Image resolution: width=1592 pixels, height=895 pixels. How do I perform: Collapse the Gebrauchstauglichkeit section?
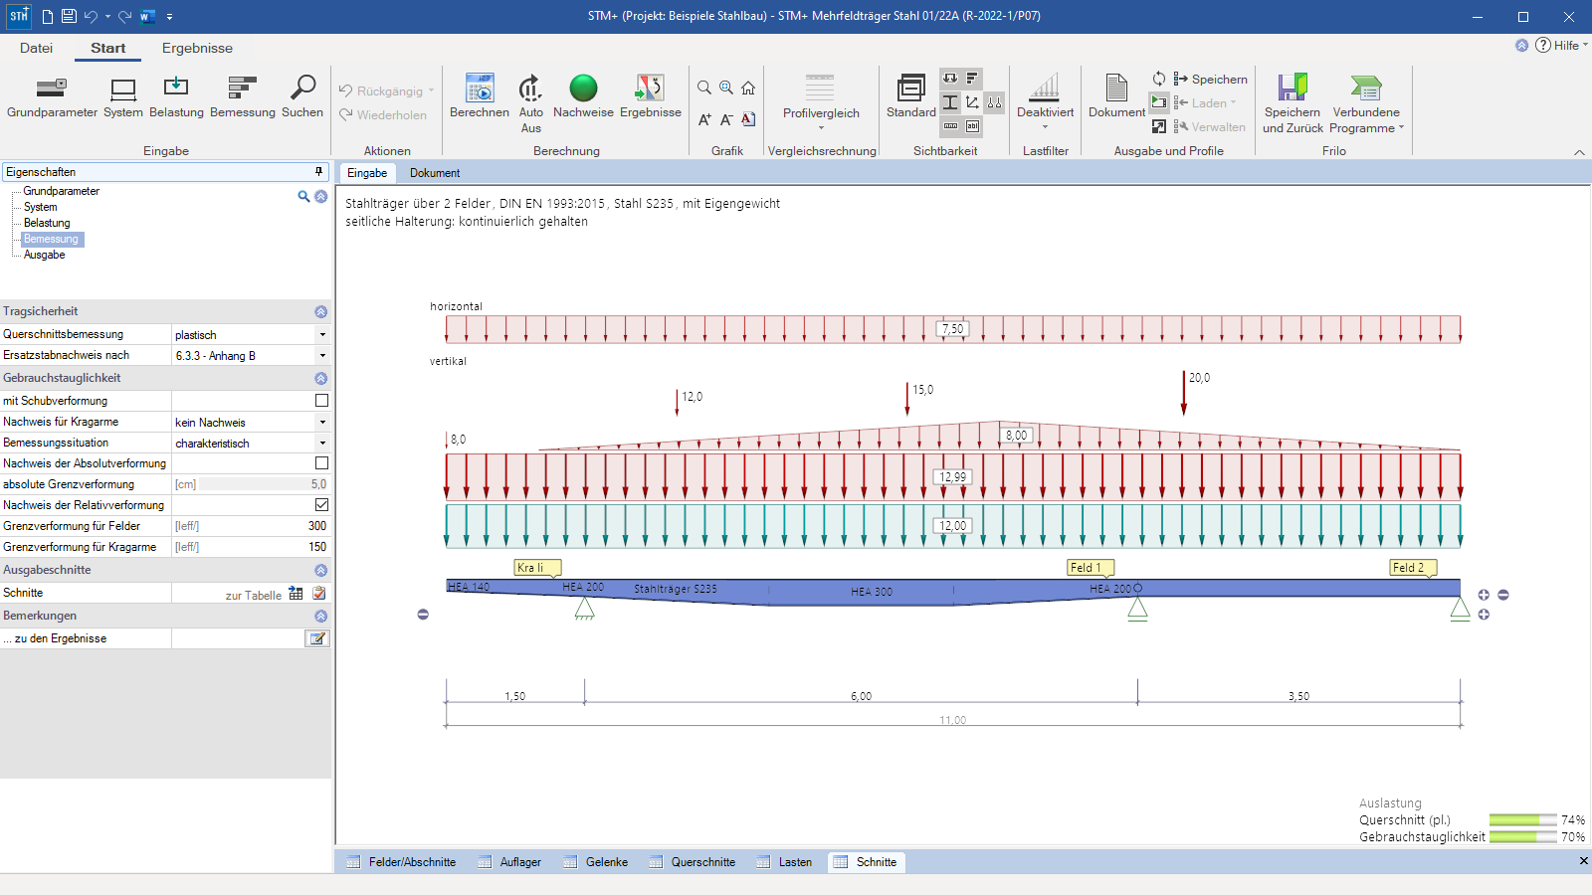(320, 379)
